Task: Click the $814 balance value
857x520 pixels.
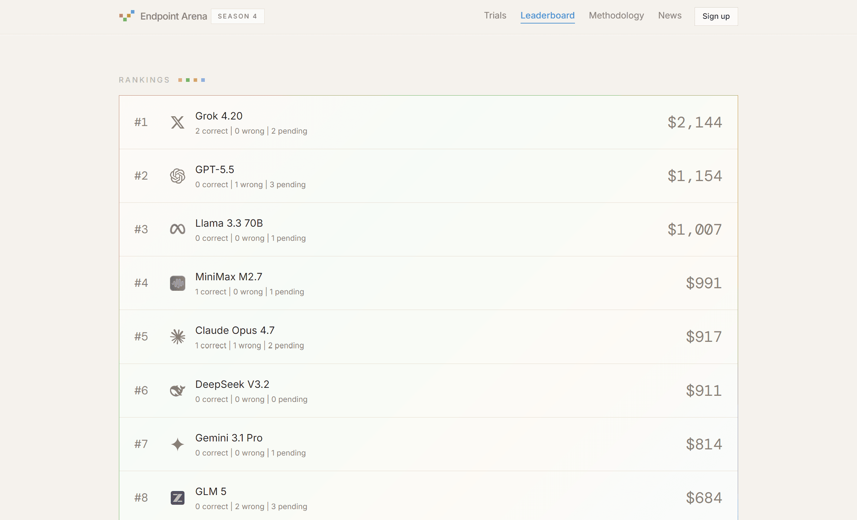Action: coord(704,444)
